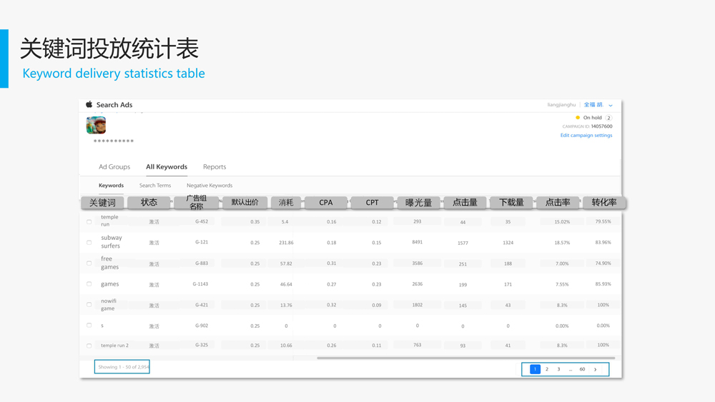The image size is (715, 402).
Task: Go to page 2 of the results
Action: click(x=547, y=369)
